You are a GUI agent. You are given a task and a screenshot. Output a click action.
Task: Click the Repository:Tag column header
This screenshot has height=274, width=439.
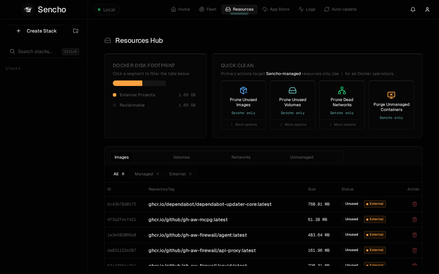[161, 189]
